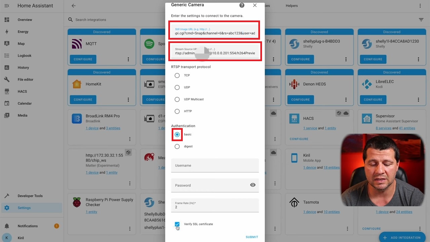Viewport: 430px width, 242px height.
Task: Click the Username field
Action: pyautogui.click(x=215, y=165)
